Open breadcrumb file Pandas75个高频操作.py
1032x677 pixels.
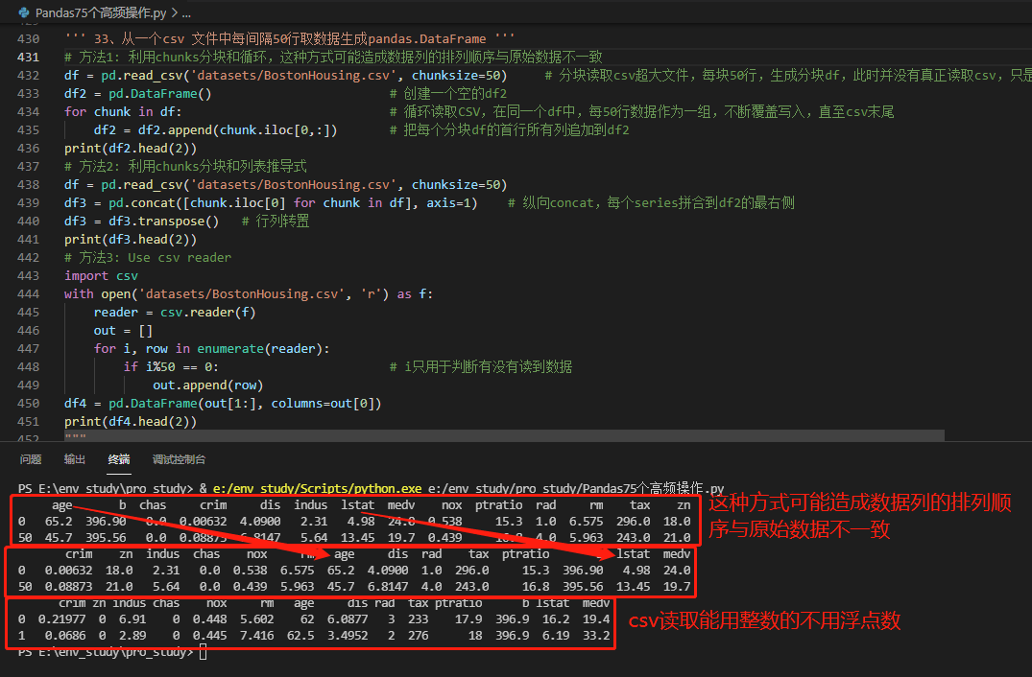point(101,12)
